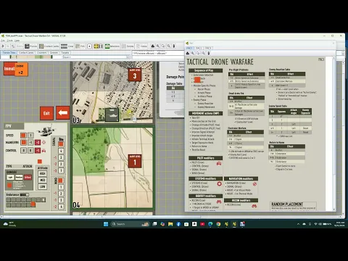348x261 pixels.
Task: Click the orange marker in MANEUVRE row
Action: (23, 142)
